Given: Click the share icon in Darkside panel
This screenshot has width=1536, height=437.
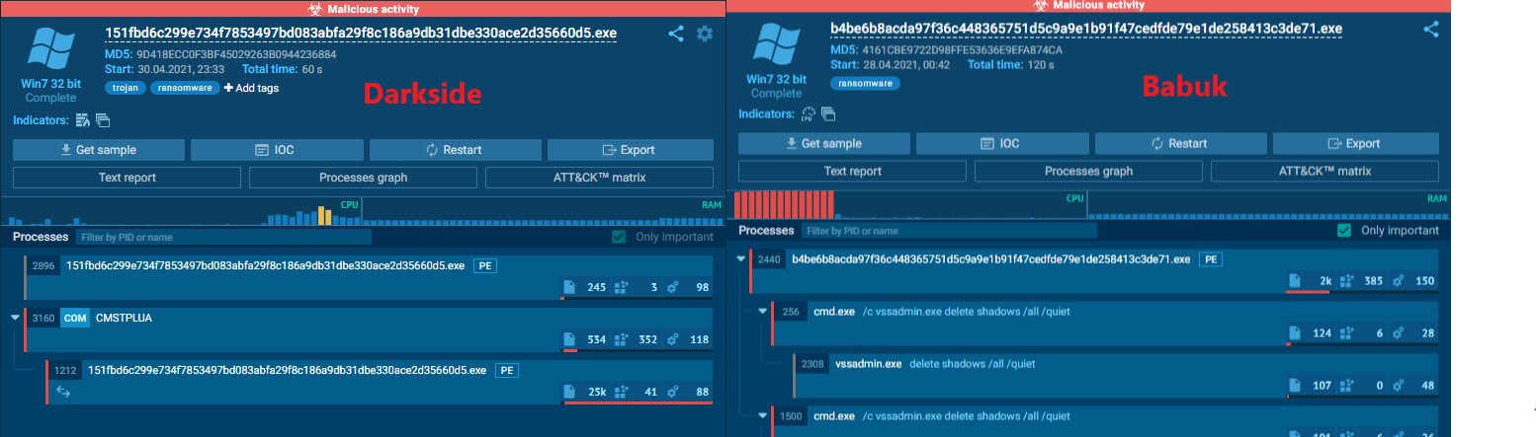Looking at the screenshot, I should pos(676,34).
